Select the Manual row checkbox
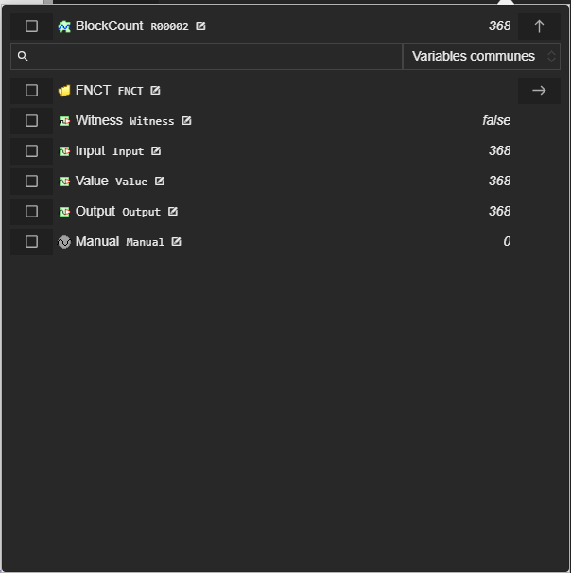Screen dimensions: 571x573 pyautogui.click(x=31, y=242)
